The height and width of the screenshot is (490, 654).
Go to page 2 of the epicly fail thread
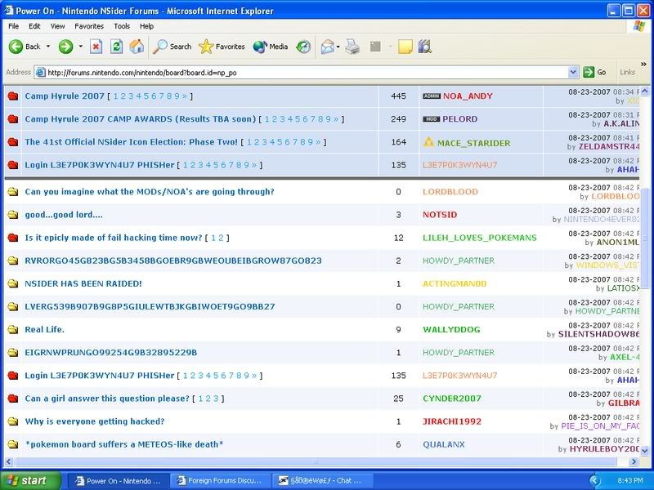coord(222,238)
